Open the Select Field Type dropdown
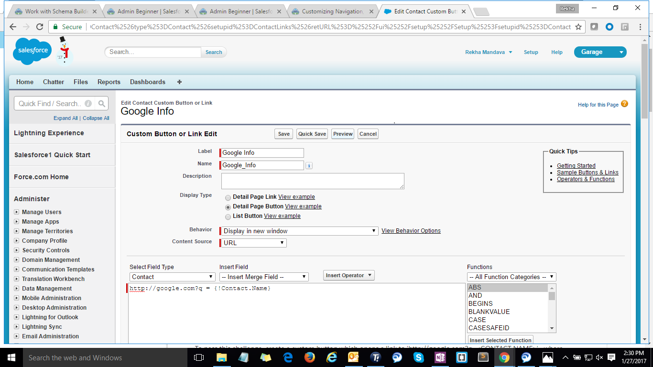The height and width of the screenshot is (367, 653). (x=173, y=277)
